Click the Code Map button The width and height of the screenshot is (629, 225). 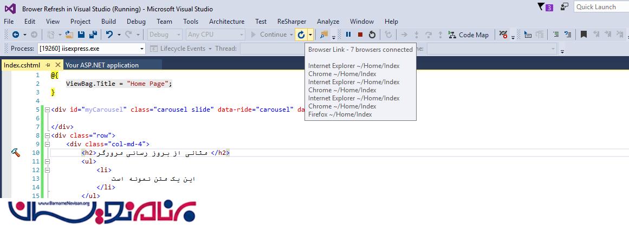click(468, 35)
